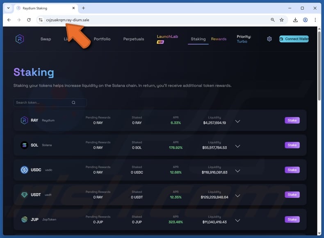
Task: Click the 323.48% APR value
Action: coord(176,222)
